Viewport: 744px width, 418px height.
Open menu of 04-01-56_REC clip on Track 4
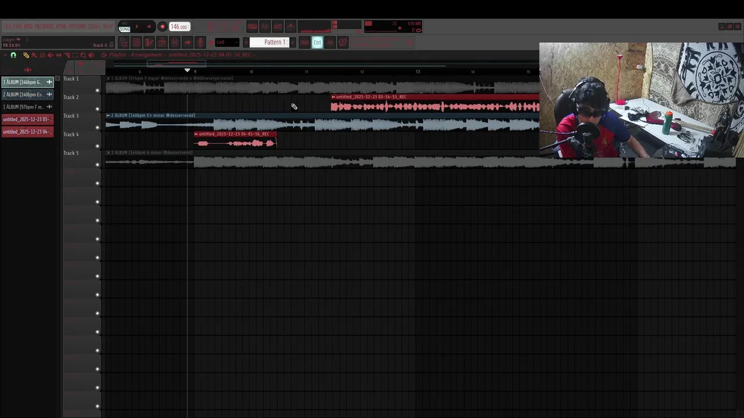[196, 134]
